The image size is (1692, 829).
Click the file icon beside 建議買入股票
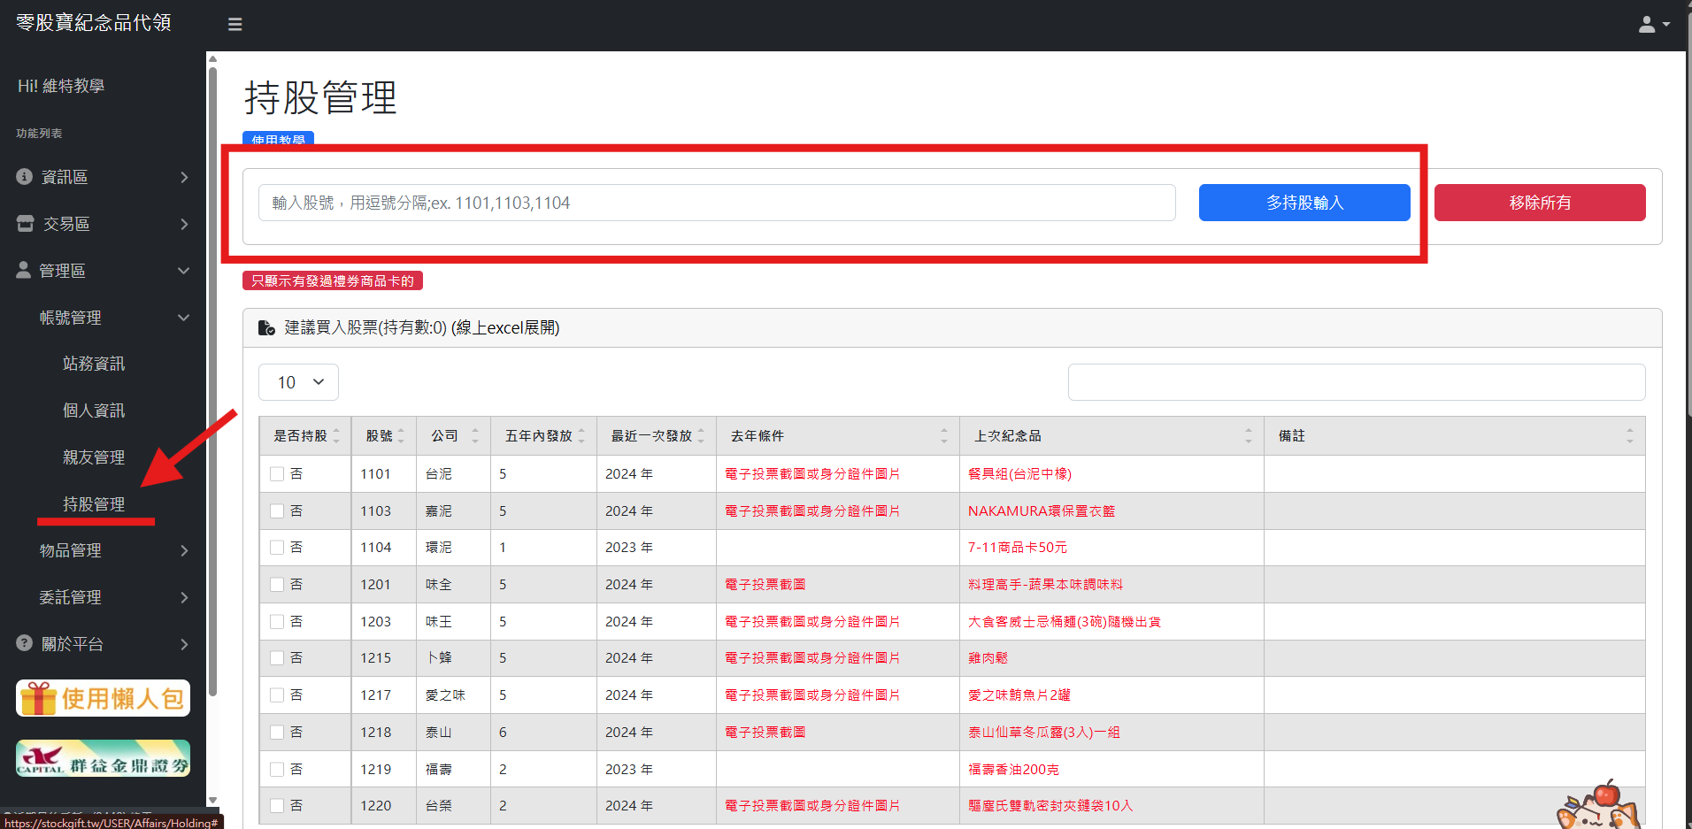(x=266, y=328)
